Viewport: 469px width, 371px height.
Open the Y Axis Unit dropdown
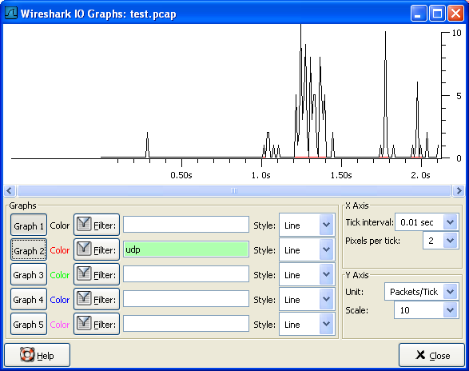click(422, 292)
